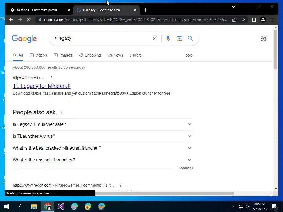Screen dimensions: 283x212
Task: Click the site lock icon in address bar
Action: point(40,20)
